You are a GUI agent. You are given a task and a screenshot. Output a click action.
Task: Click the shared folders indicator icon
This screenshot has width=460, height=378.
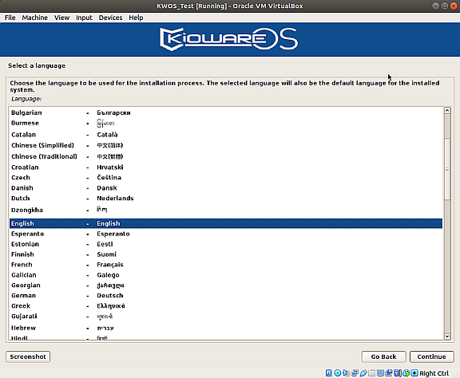click(371, 372)
